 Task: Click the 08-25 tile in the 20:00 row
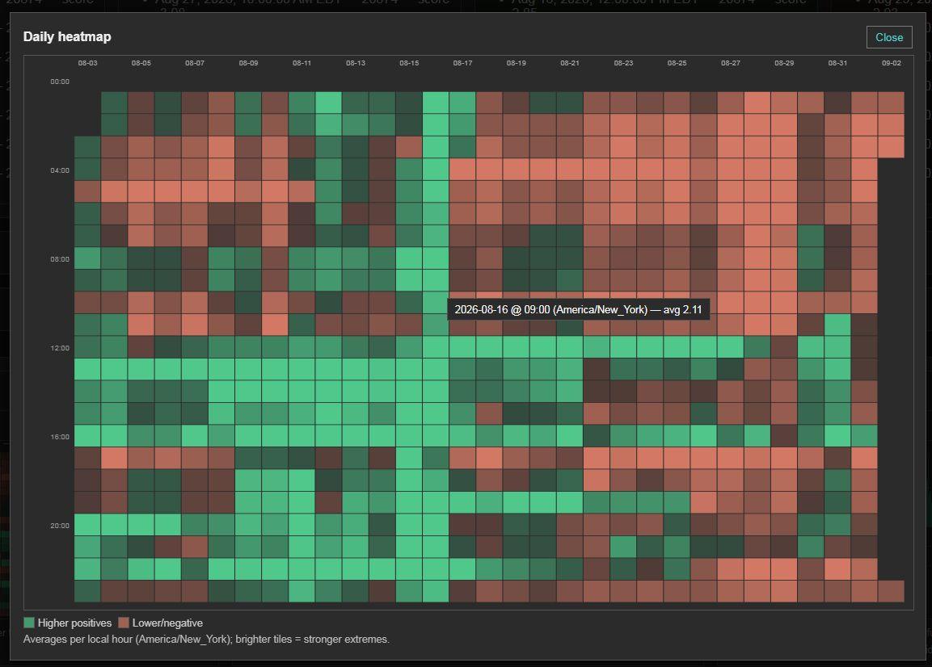click(x=677, y=524)
